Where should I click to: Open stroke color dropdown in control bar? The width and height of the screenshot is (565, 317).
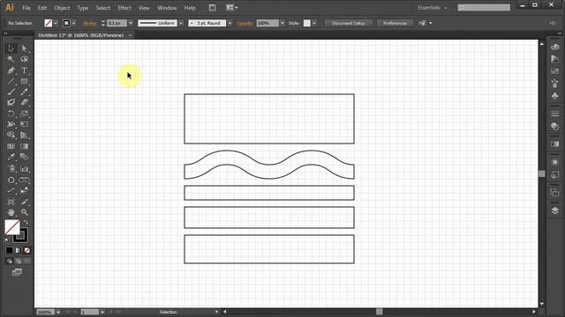(x=74, y=24)
